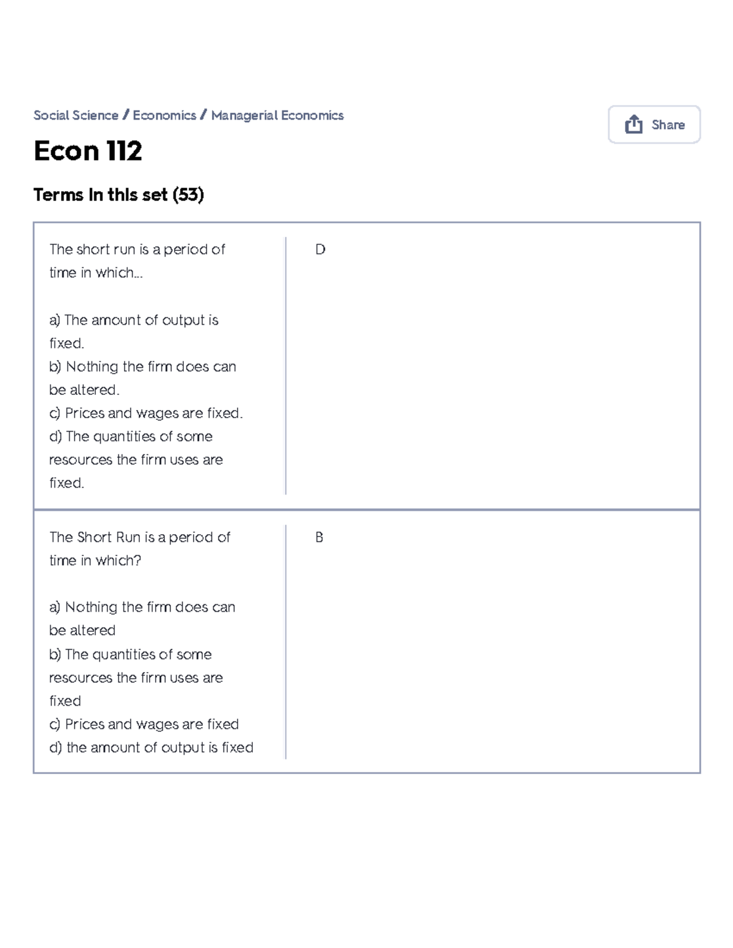The height and width of the screenshot is (948, 733).
Task: Select the question text on the first card
Action: (137, 261)
